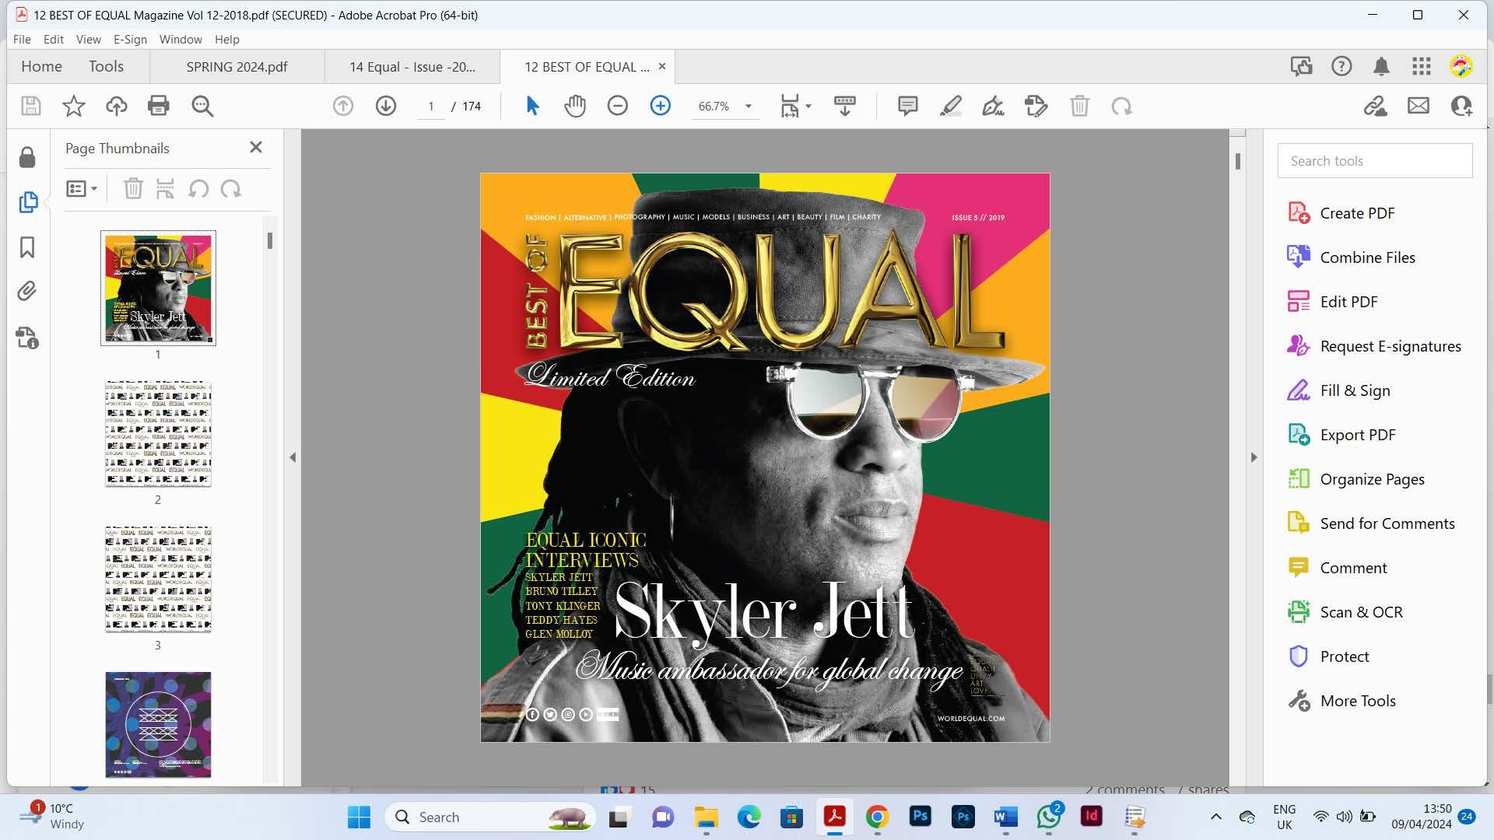
Task: Collapse the right tools pane arrow
Action: click(x=1254, y=457)
